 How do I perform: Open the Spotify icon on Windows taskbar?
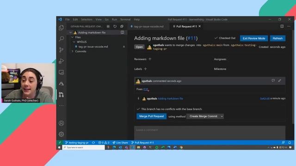(x=157, y=148)
